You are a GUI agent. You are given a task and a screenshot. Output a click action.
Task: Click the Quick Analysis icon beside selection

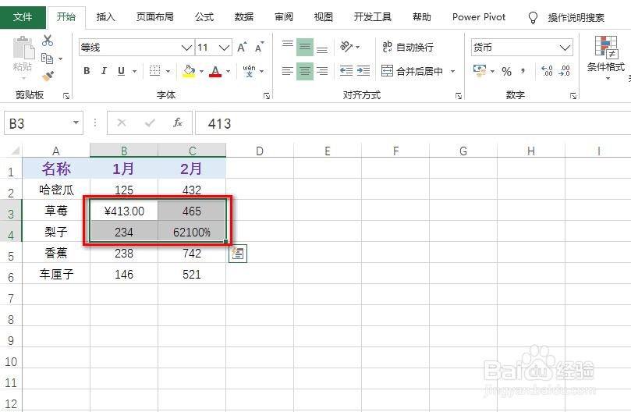click(x=238, y=254)
